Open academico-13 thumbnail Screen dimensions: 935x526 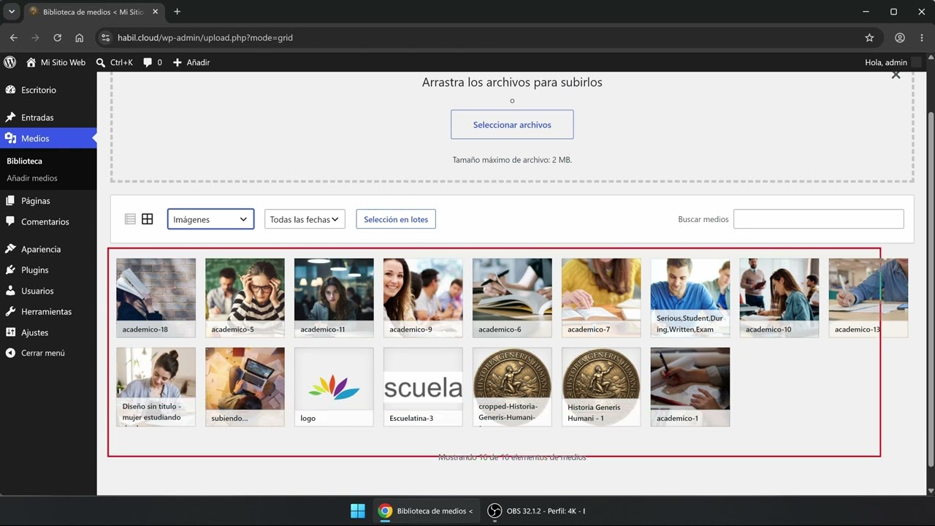[869, 297]
